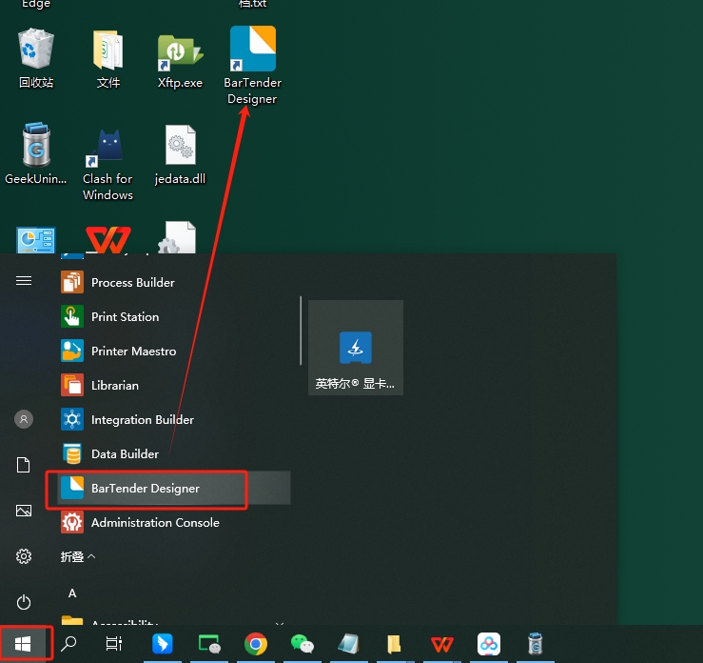Open Settings gear in Start sidebar
Screen dimensions: 703x663
pyautogui.click(x=24, y=556)
